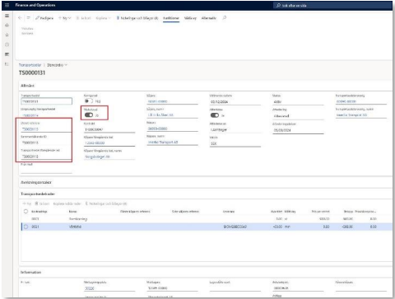Screen dimensions: 395x299
Task: Click the Mottagarplats field in Information
Action: point(109,288)
